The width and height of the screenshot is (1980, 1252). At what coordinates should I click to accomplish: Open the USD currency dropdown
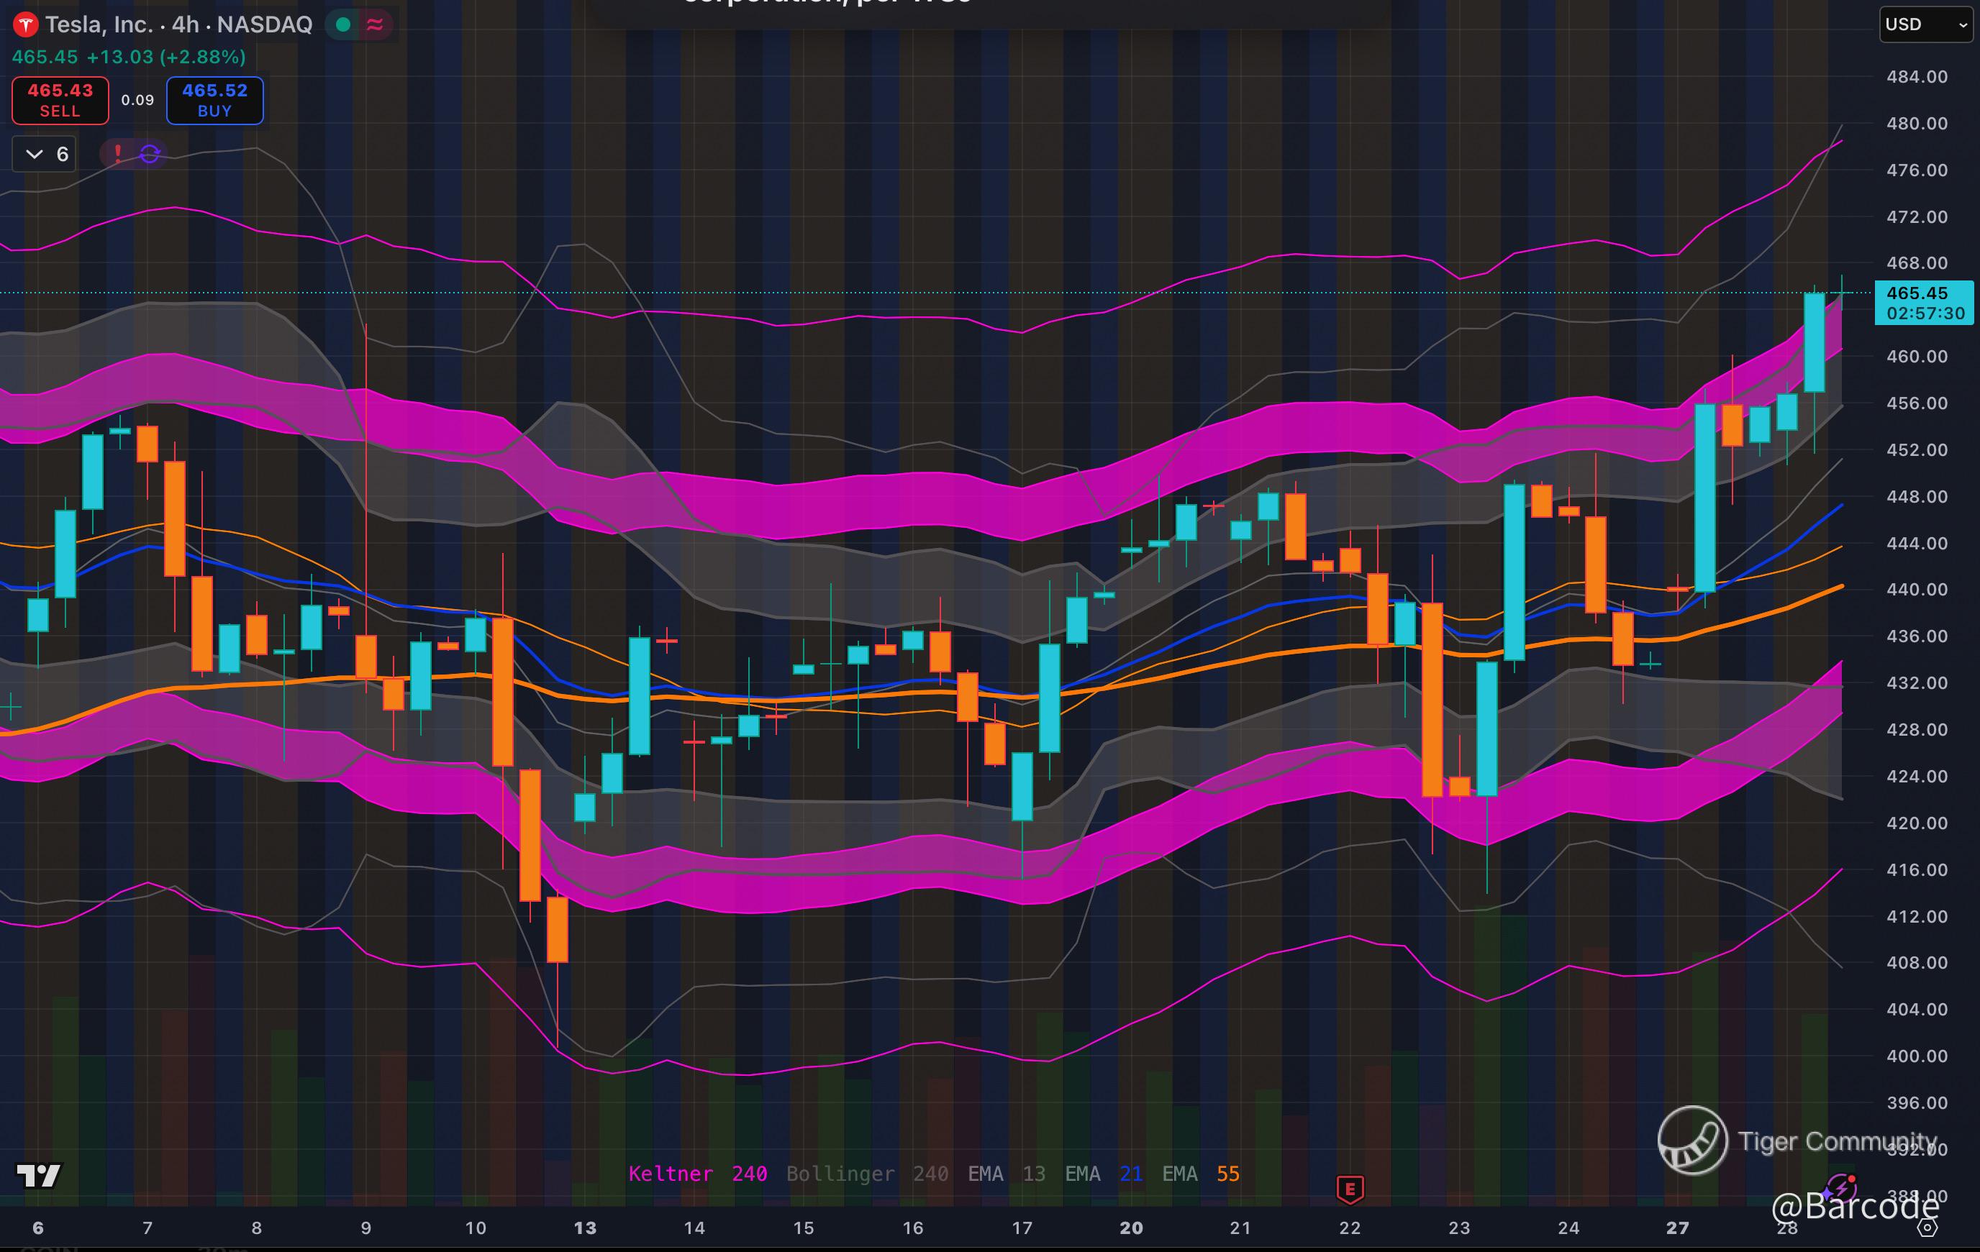(x=1925, y=24)
